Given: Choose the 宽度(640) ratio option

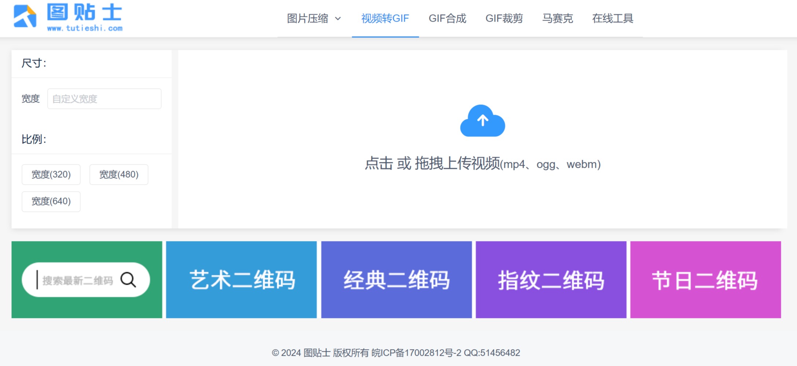Looking at the screenshot, I should click(x=51, y=201).
